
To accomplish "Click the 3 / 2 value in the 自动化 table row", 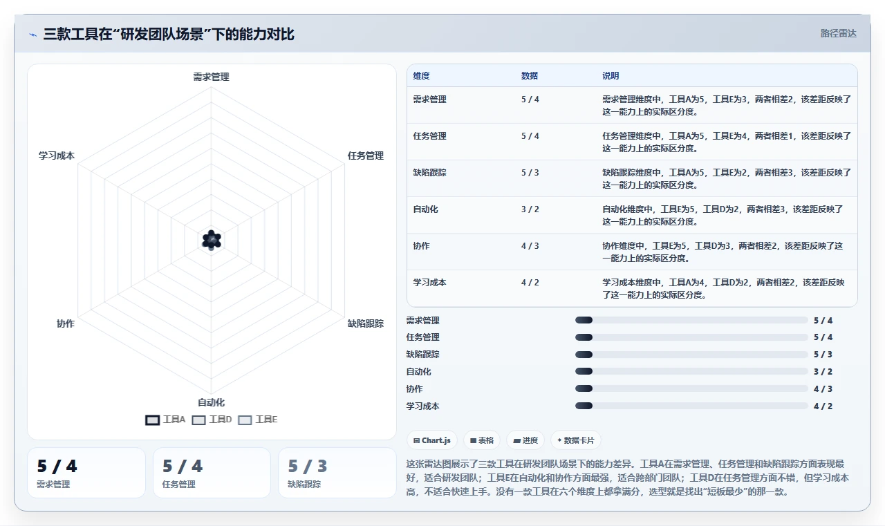I will 530,209.
